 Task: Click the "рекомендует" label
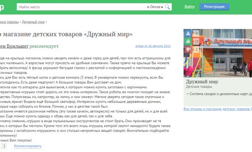(44, 46)
